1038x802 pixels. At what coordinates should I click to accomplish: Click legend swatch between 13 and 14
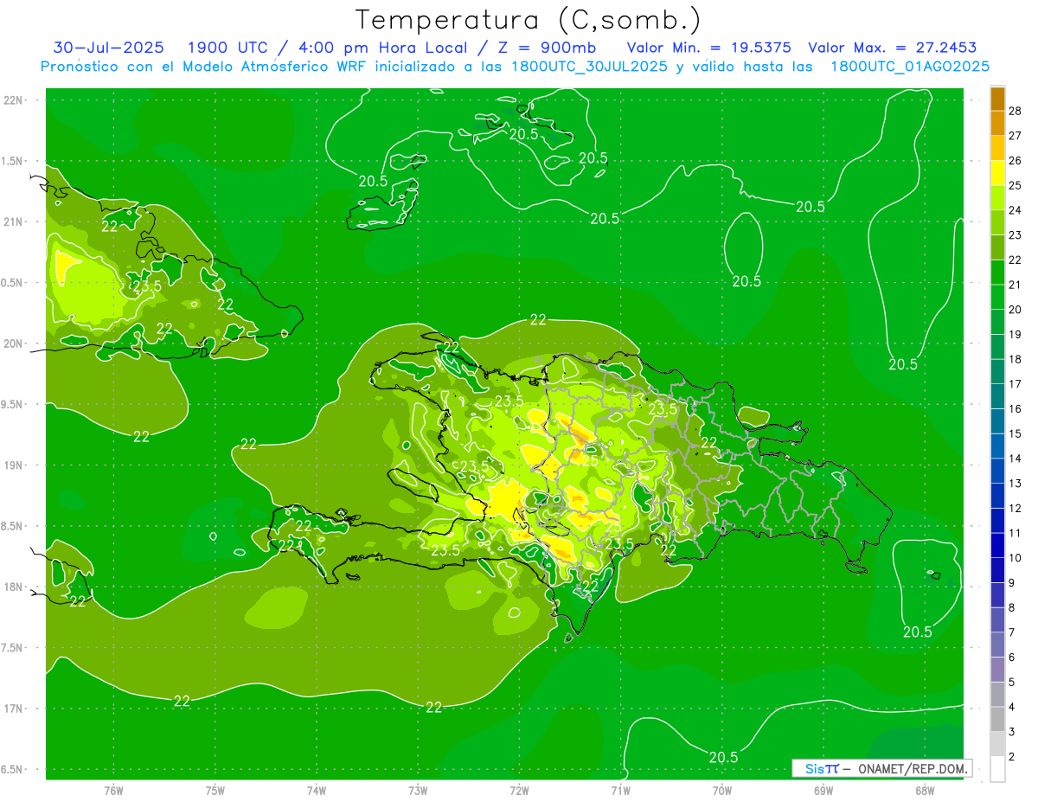998,471
